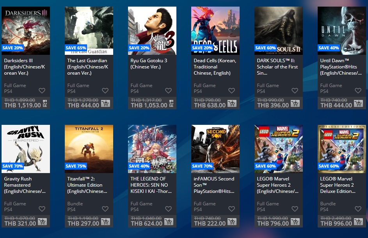Add DARK SOULS II to cart
Screen dimensions: 368x238
click(295, 103)
